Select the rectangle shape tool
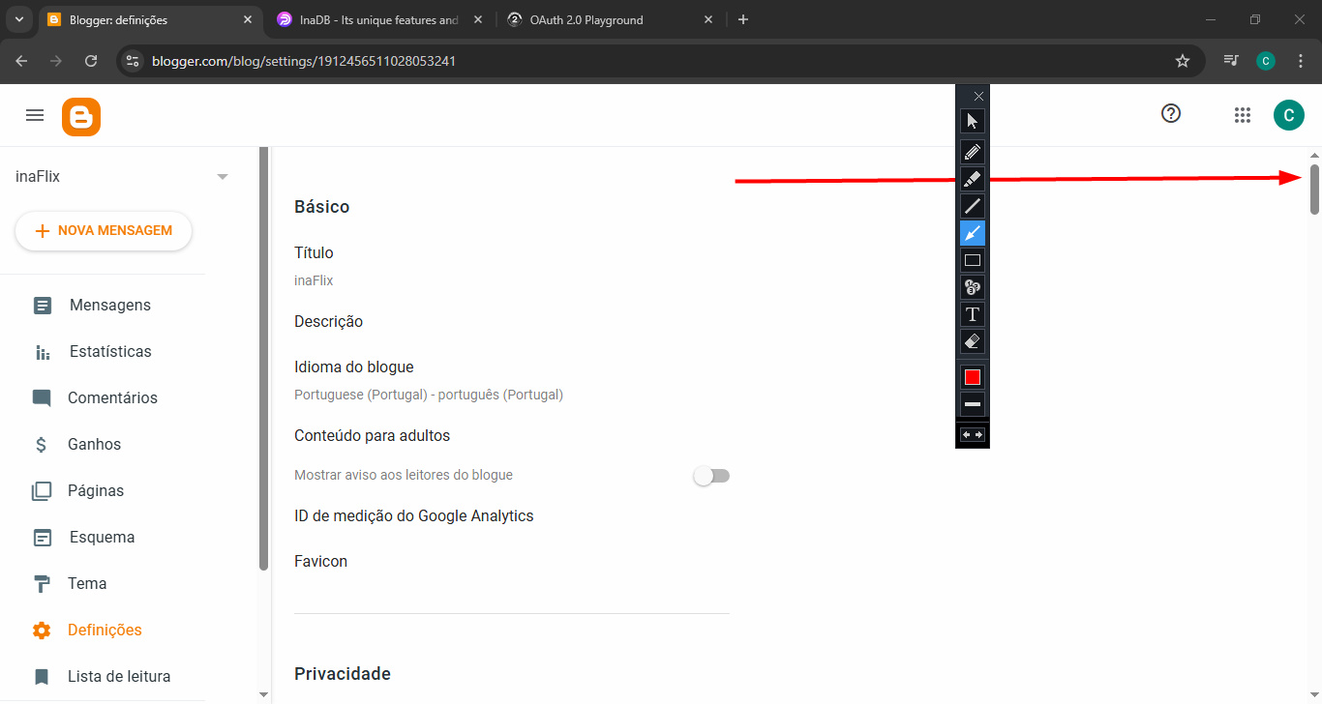Image resolution: width=1322 pixels, height=704 pixels. coord(972,259)
